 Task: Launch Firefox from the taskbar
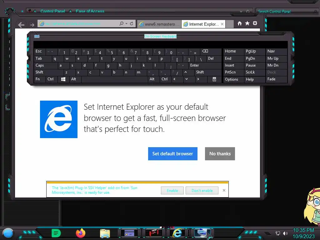(80, 233)
